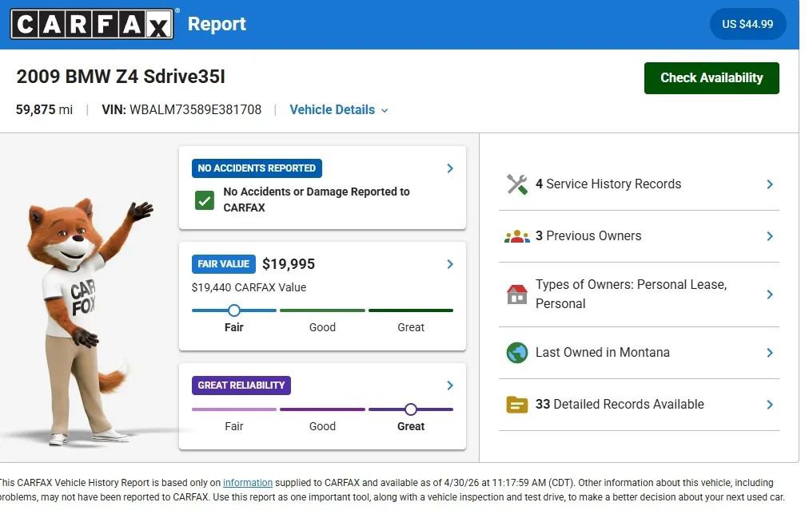
Task: Open the Great Reliability card chevron
Action: tap(450, 385)
